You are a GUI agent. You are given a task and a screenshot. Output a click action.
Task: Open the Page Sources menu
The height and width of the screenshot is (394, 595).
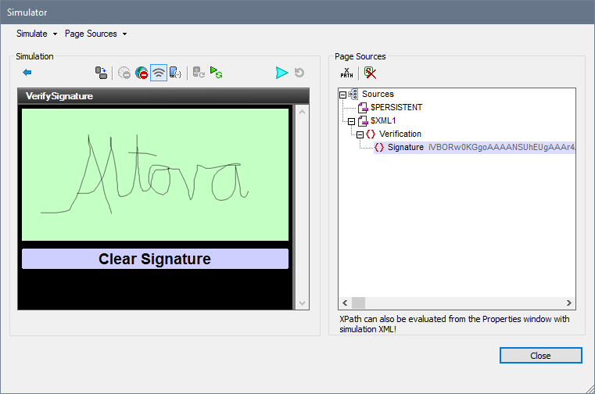click(95, 34)
